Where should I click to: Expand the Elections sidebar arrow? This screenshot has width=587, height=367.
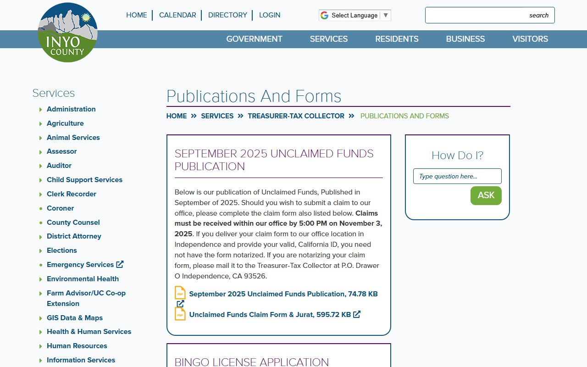[41, 251]
